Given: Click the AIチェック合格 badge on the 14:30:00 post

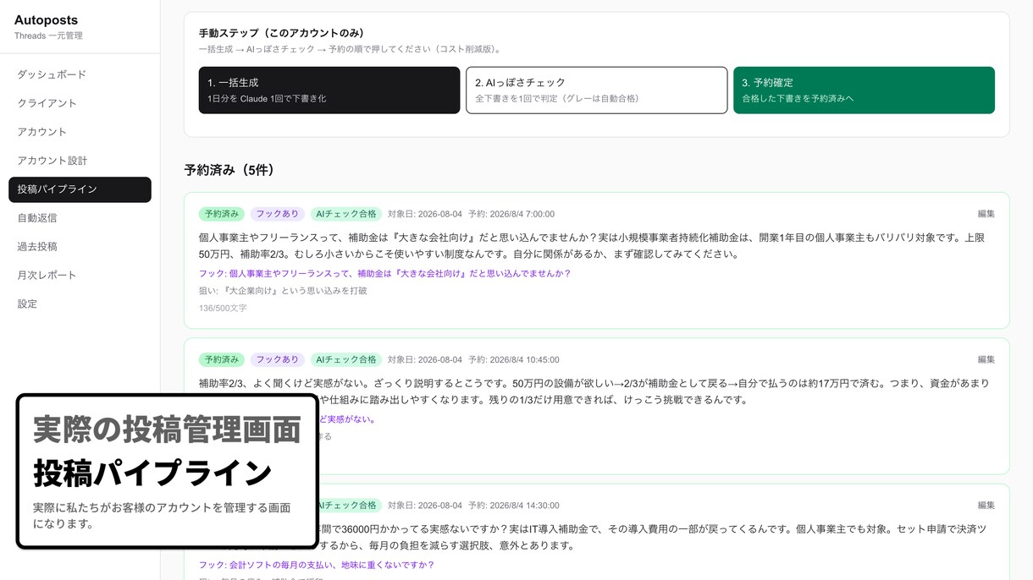Looking at the screenshot, I should click(x=349, y=505).
